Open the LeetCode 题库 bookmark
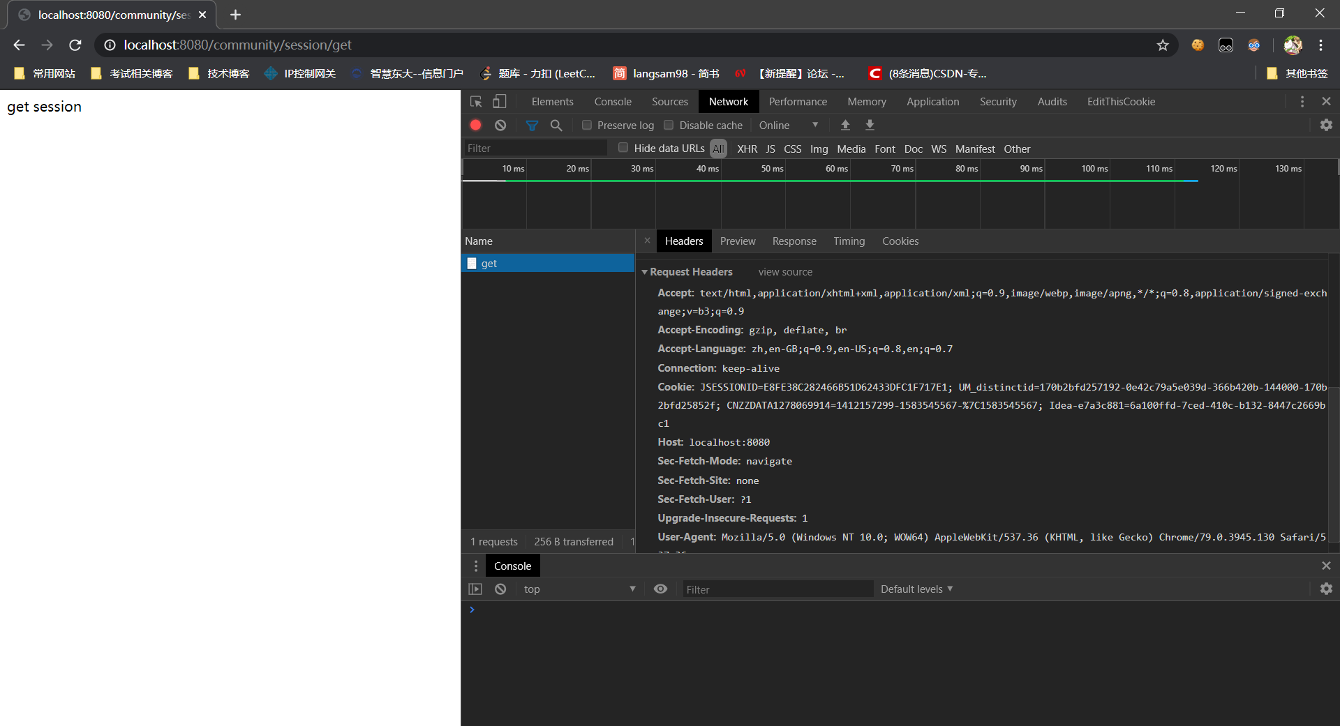 [537, 73]
